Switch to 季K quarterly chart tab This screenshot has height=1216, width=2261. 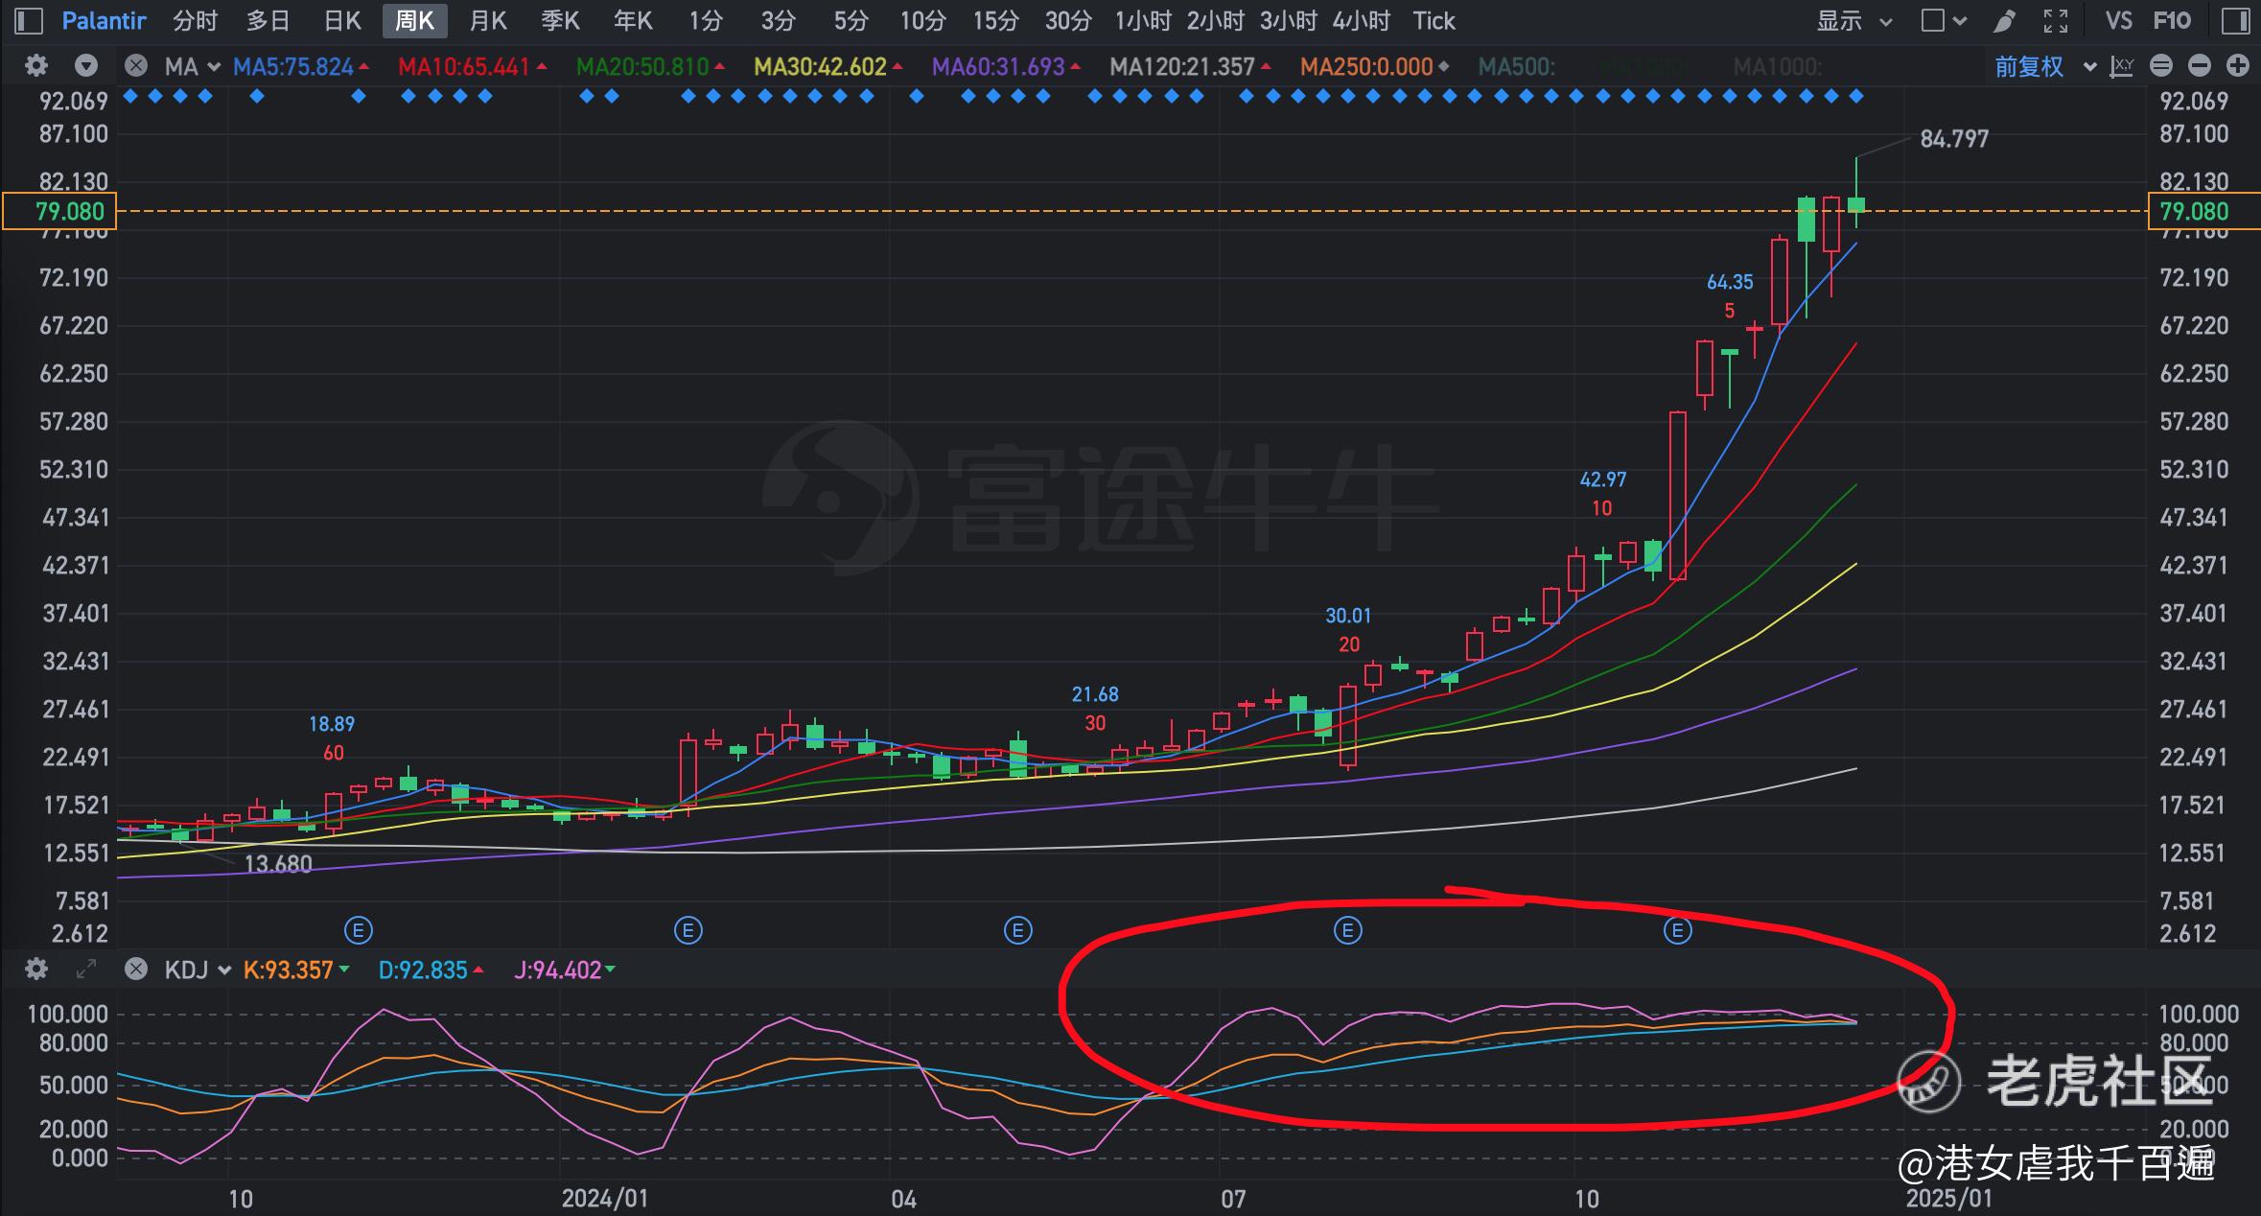560,20
